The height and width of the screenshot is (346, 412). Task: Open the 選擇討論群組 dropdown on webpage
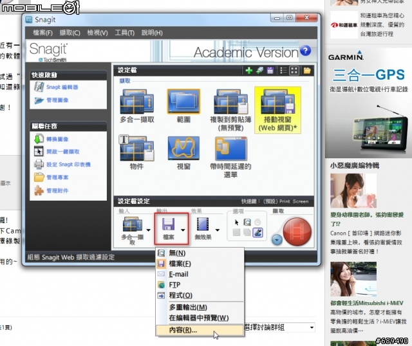(279, 327)
